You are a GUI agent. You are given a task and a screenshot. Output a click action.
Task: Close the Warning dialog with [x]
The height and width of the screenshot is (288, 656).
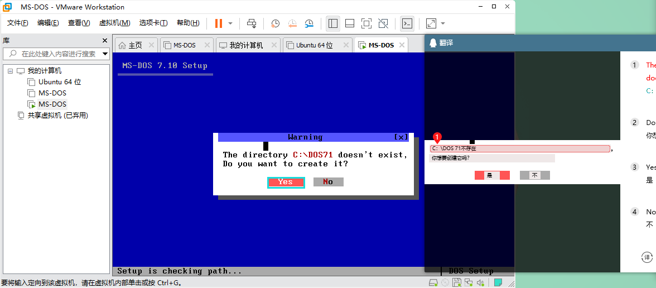pyautogui.click(x=401, y=137)
